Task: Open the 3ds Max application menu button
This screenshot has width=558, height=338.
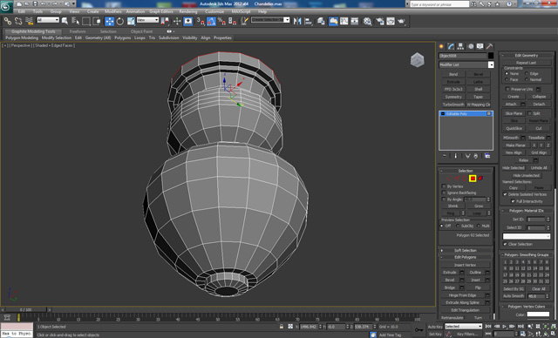Action: pos(6,6)
